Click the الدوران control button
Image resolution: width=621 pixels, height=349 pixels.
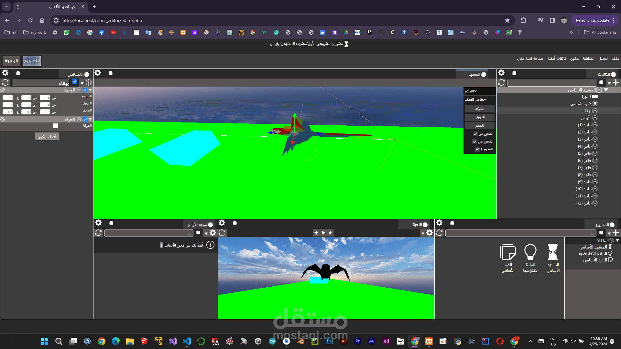pos(479,117)
